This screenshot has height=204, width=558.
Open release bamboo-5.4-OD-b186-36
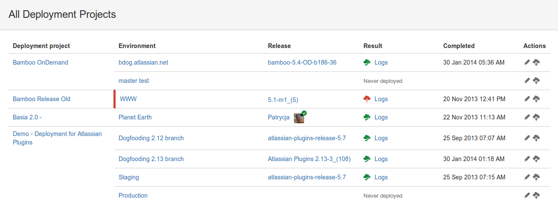(302, 62)
